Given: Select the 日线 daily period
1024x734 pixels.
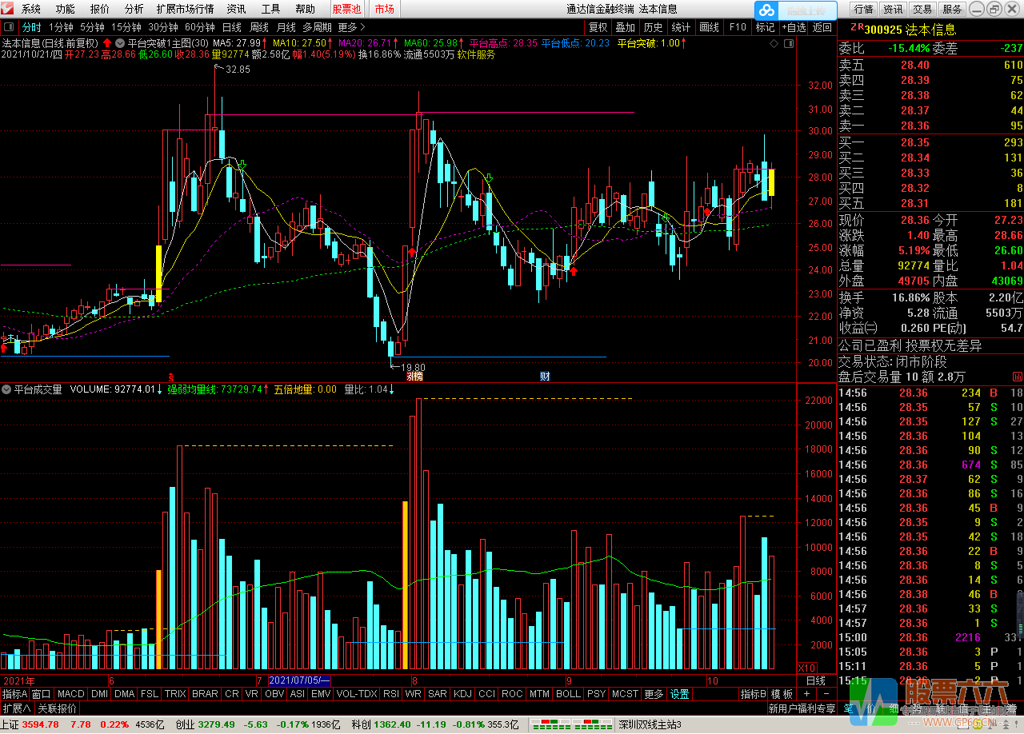Looking at the screenshot, I should click(232, 27).
